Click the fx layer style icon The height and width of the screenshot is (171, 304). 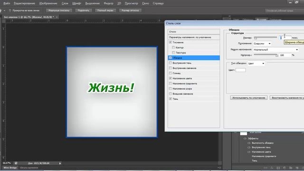click(272, 168)
